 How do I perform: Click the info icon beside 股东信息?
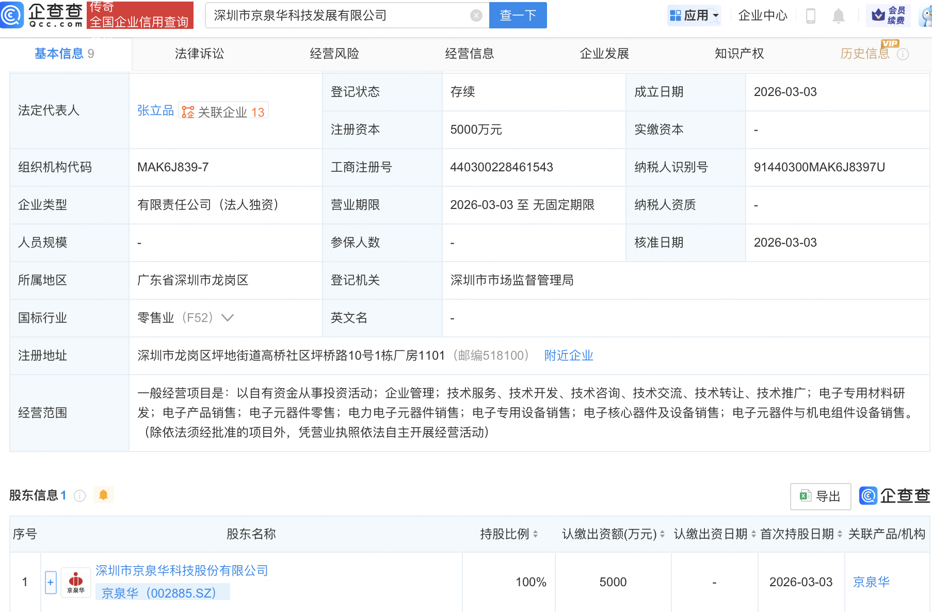click(x=79, y=496)
